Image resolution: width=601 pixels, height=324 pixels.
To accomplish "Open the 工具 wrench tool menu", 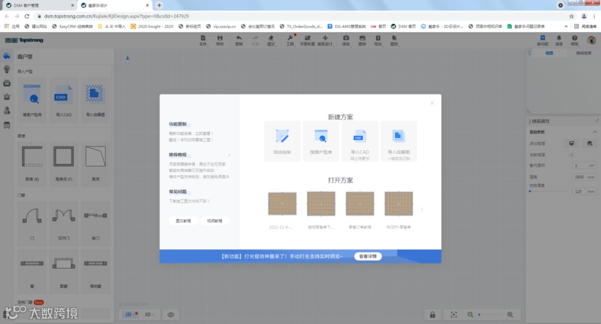I will [290, 40].
